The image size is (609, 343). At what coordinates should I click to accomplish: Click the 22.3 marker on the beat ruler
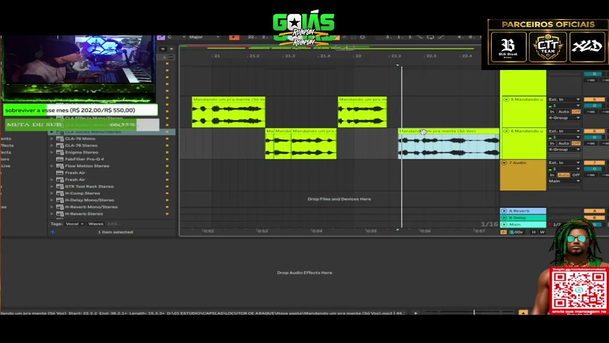click(x=431, y=56)
